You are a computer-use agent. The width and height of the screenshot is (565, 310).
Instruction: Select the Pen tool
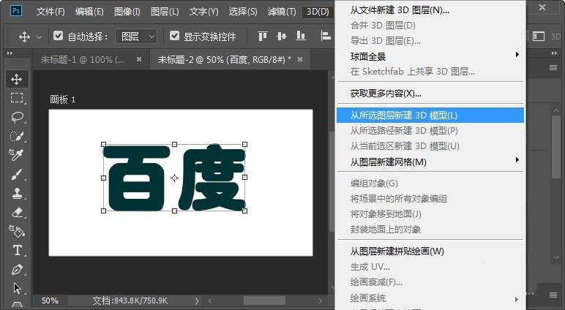pos(17,269)
